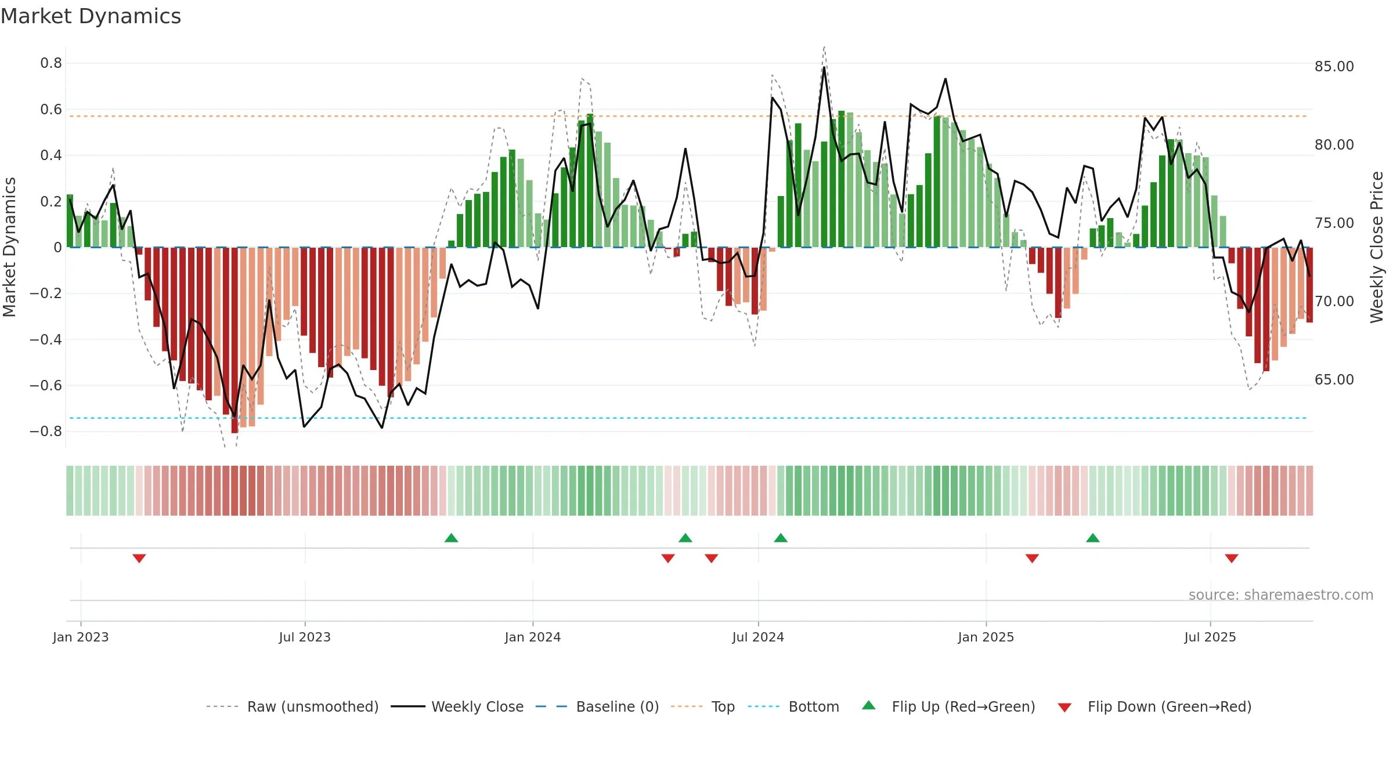Click the flip-up marker near Nov 2023
1393x783 pixels.
(x=452, y=538)
